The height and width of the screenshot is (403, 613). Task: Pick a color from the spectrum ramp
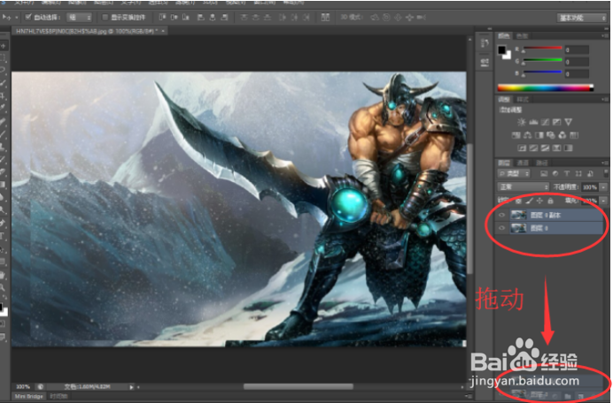pos(546,87)
